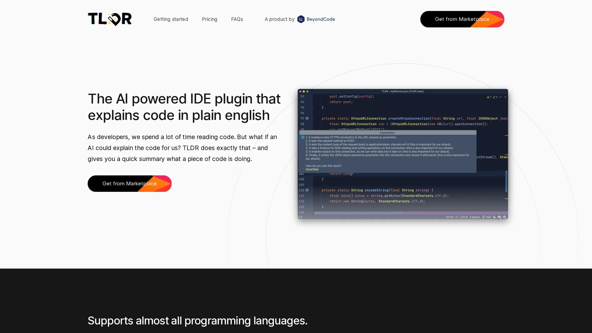592x333 pixels.
Task: Click the main hero headline text
Action: pyautogui.click(x=184, y=107)
